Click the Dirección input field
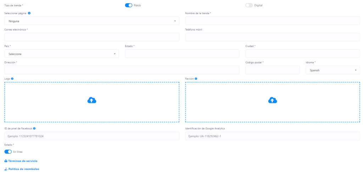Image resolution: width=363 pixels, height=172 pixels. tap(122, 70)
